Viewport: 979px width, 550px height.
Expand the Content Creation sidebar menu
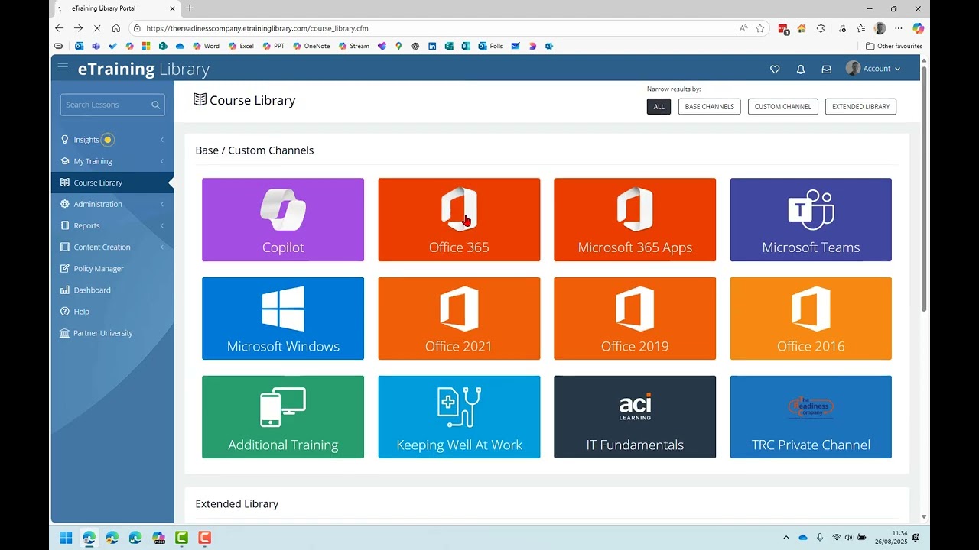tap(112, 247)
